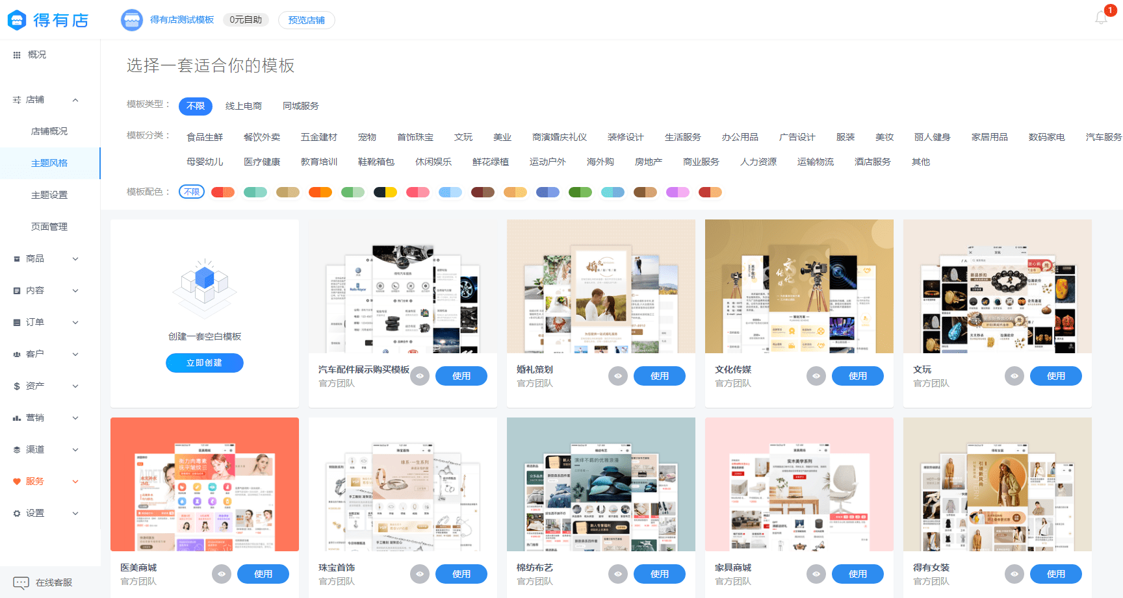Click the 概况 grid icon in sidebar
Viewport: 1123px width, 598px height.
click(x=17, y=55)
